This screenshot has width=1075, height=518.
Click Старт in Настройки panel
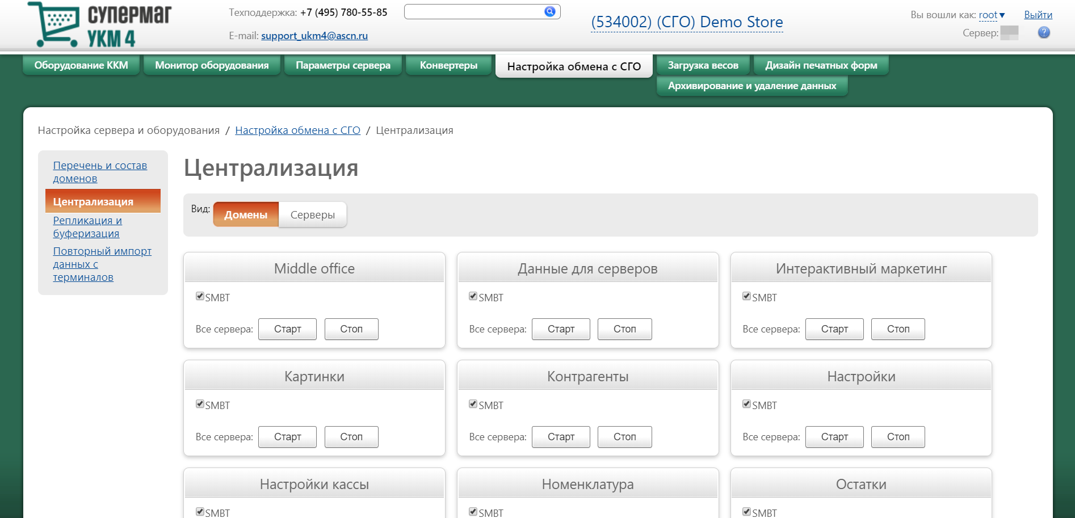coord(834,437)
